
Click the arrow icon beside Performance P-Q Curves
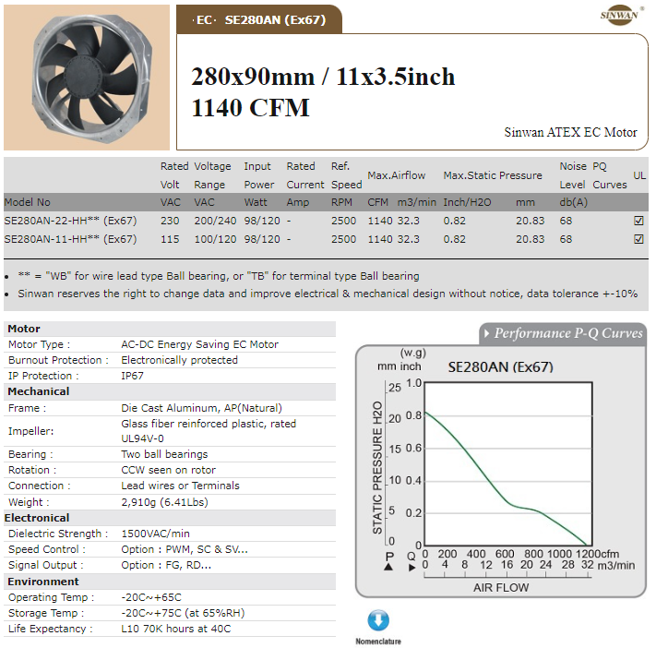click(x=485, y=333)
